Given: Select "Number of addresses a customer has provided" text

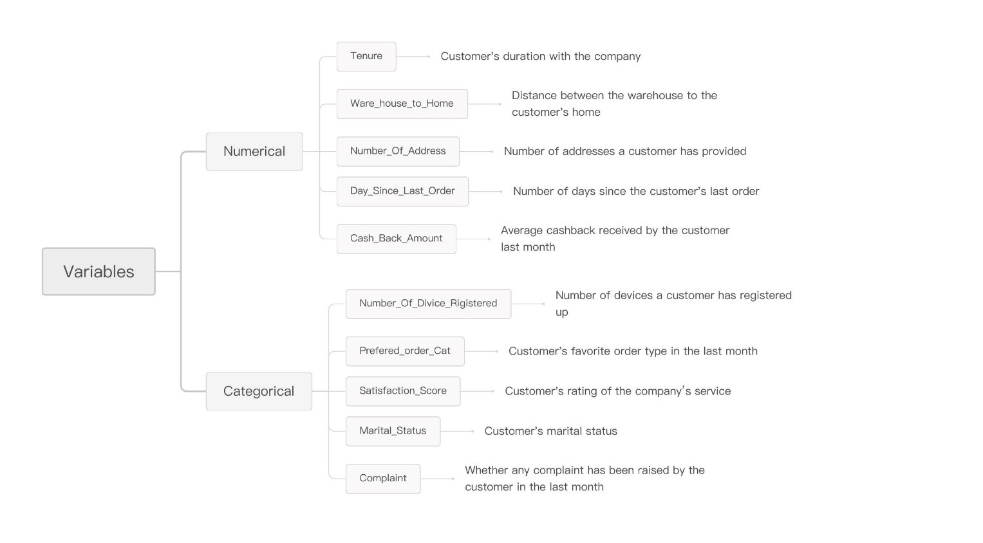Looking at the screenshot, I should tap(624, 151).
